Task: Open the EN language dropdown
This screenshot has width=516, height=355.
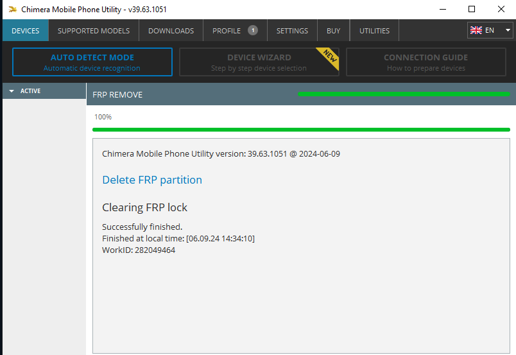Action: (490, 30)
